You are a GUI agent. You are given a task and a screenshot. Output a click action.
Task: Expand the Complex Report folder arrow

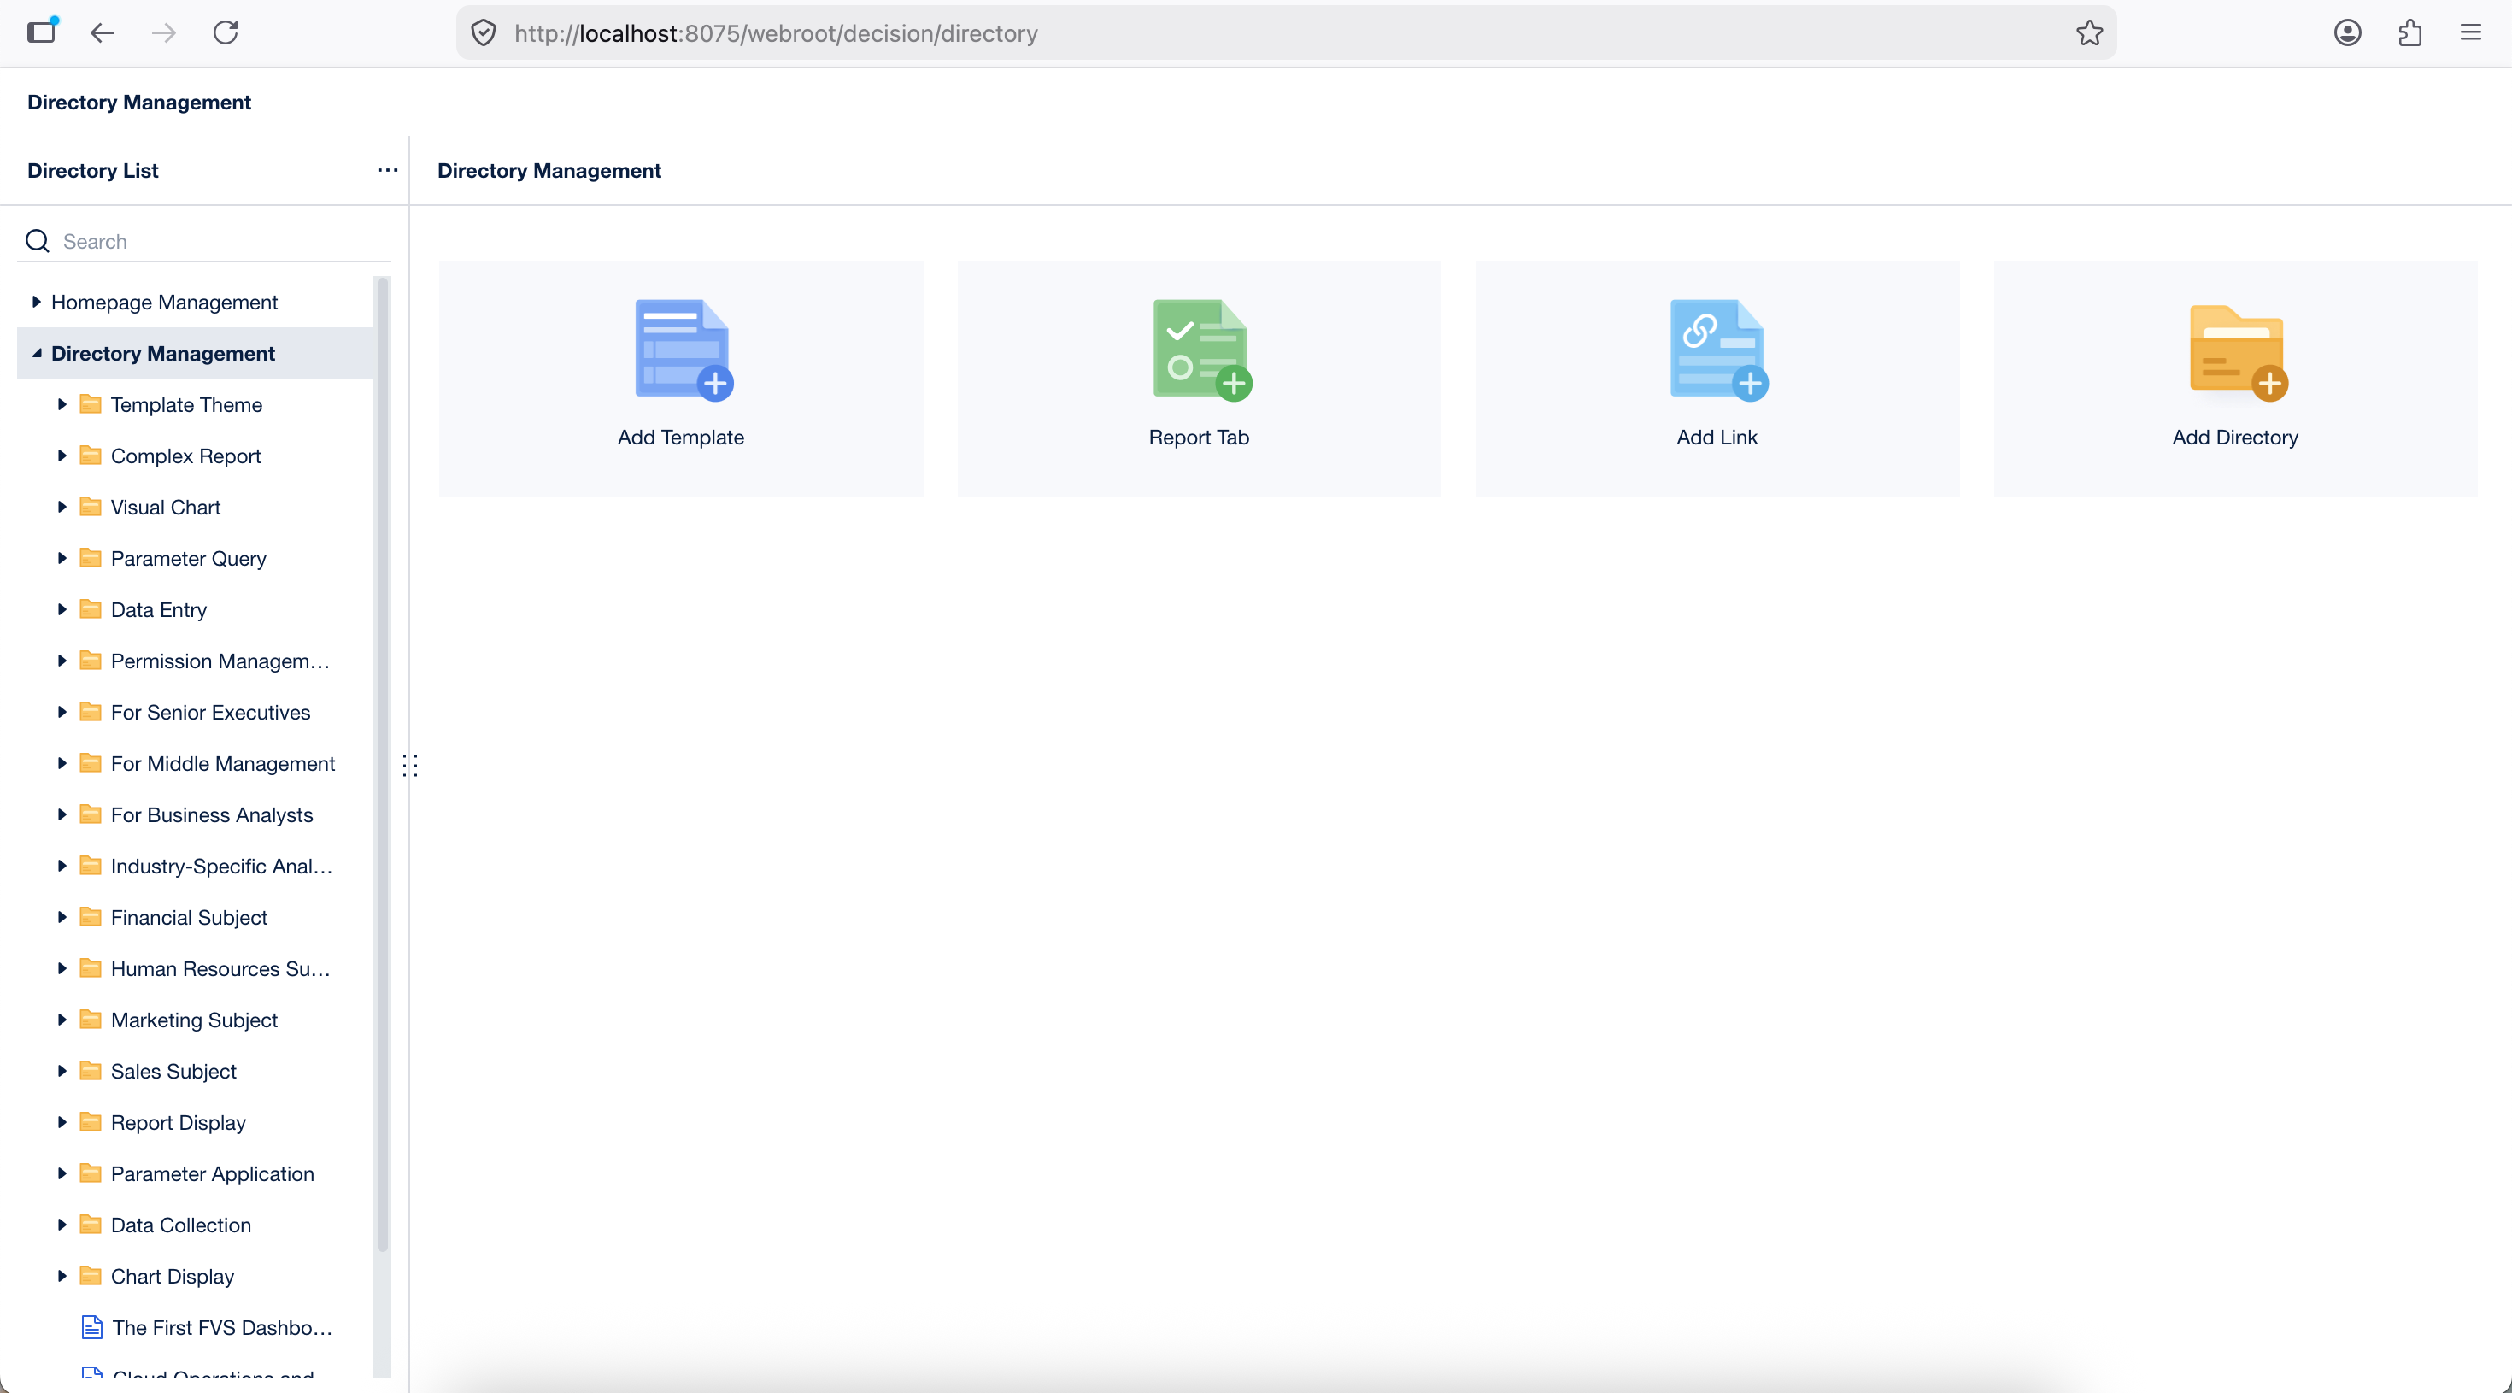[x=62, y=456]
